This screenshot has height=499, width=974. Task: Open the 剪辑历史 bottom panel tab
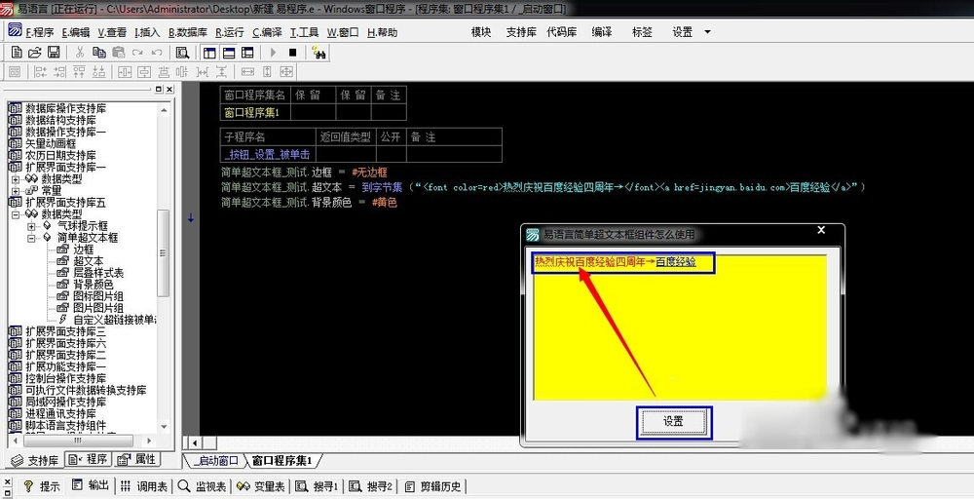coord(433,486)
